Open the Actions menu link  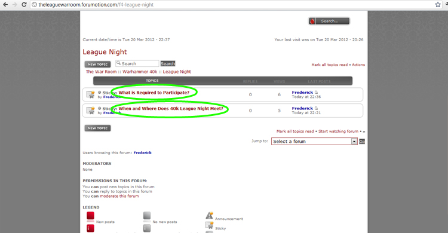coord(358,65)
